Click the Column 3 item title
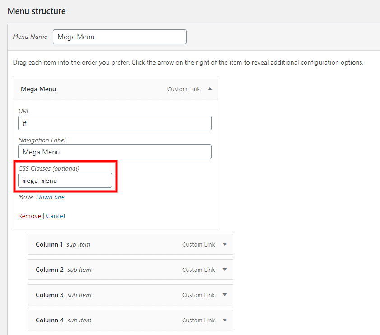 (x=50, y=295)
